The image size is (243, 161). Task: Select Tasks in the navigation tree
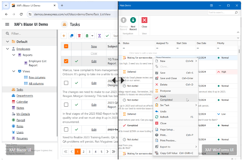20,90
